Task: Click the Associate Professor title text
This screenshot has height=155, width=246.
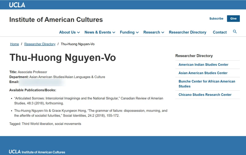Action: (32, 72)
